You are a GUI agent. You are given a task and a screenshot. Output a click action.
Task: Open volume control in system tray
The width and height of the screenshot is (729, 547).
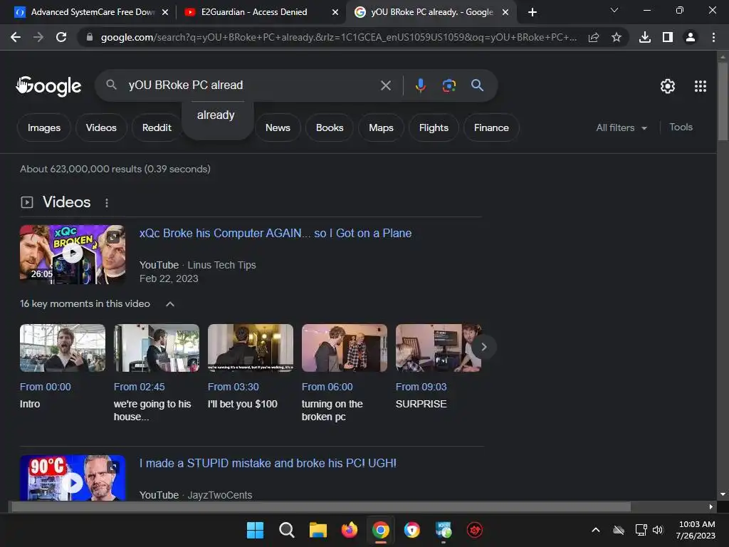(658, 530)
